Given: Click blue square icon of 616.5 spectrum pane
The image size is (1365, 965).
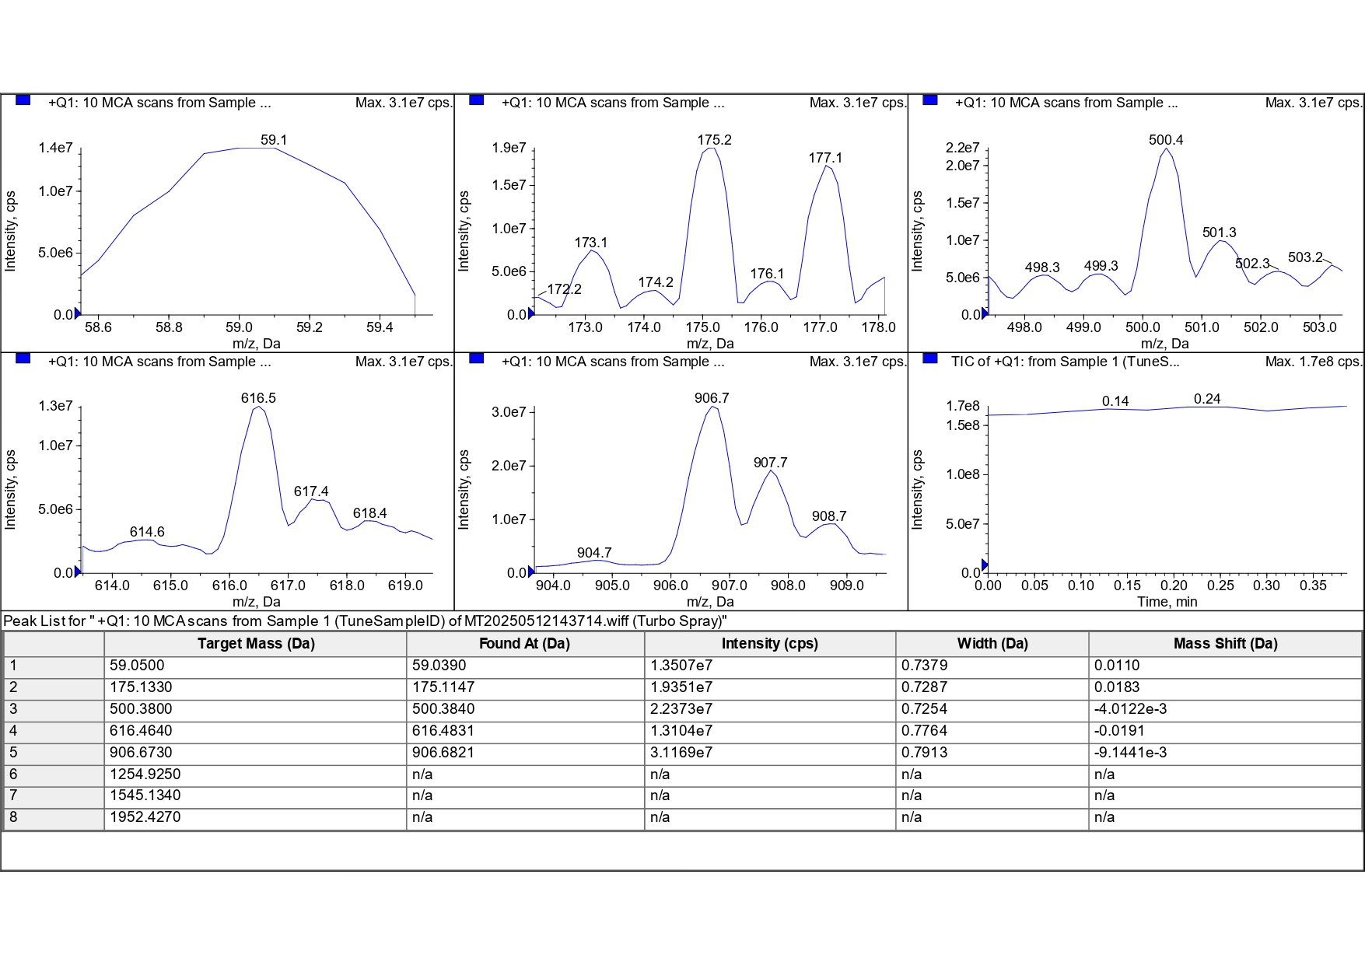Looking at the screenshot, I should point(23,358).
